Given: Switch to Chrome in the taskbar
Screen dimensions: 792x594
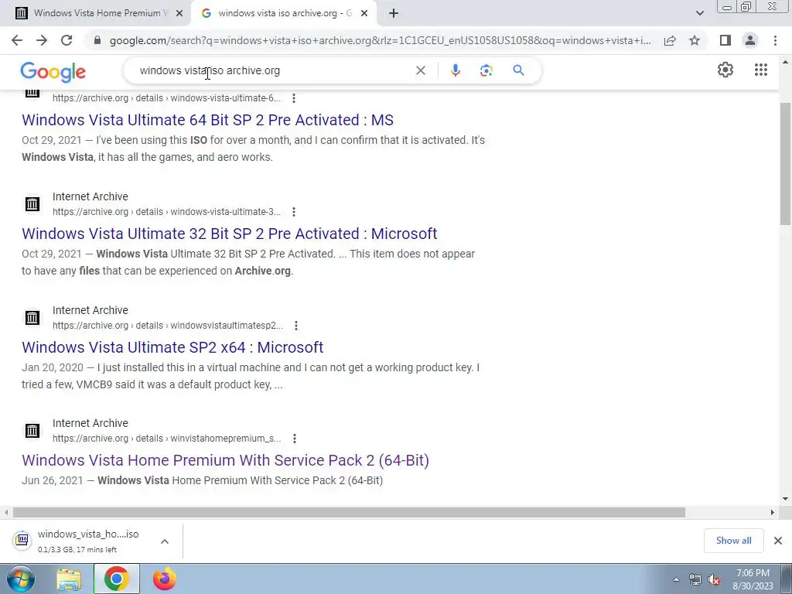Looking at the screenshot, I should click(x=117, y=579).
